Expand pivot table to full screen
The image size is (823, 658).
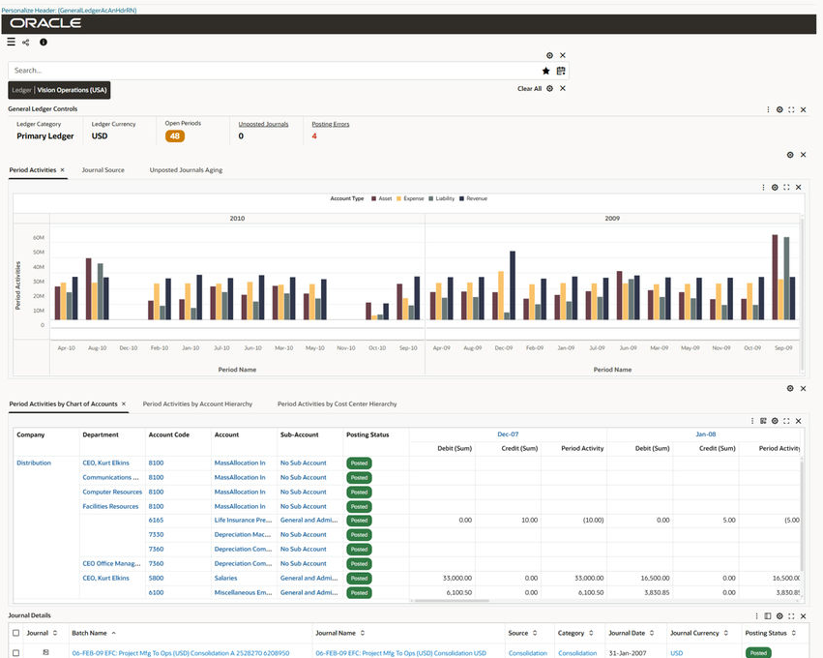pos(786,421)
